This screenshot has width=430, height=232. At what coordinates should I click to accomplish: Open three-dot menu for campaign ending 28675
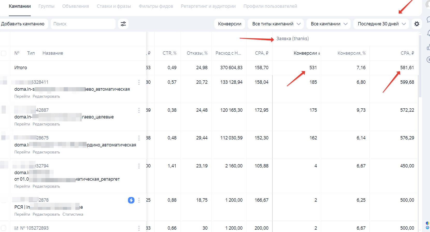139,138
